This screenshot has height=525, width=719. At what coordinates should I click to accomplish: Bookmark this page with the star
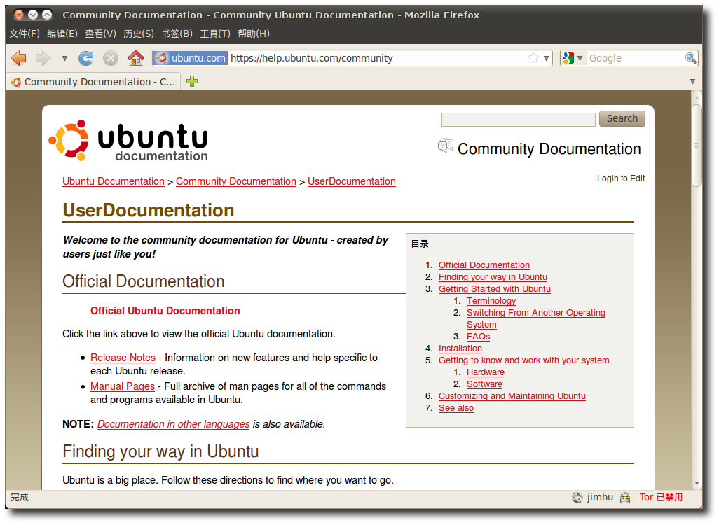coord(533,58)
